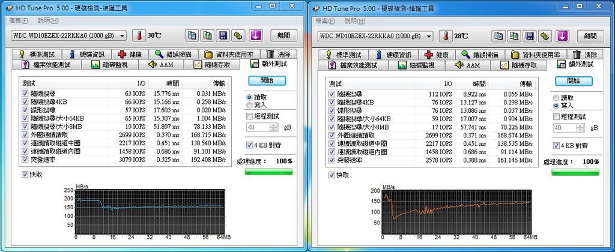
Task: Toggle 短程測試 checkbox in right window
Action: (x=556, y=117)
